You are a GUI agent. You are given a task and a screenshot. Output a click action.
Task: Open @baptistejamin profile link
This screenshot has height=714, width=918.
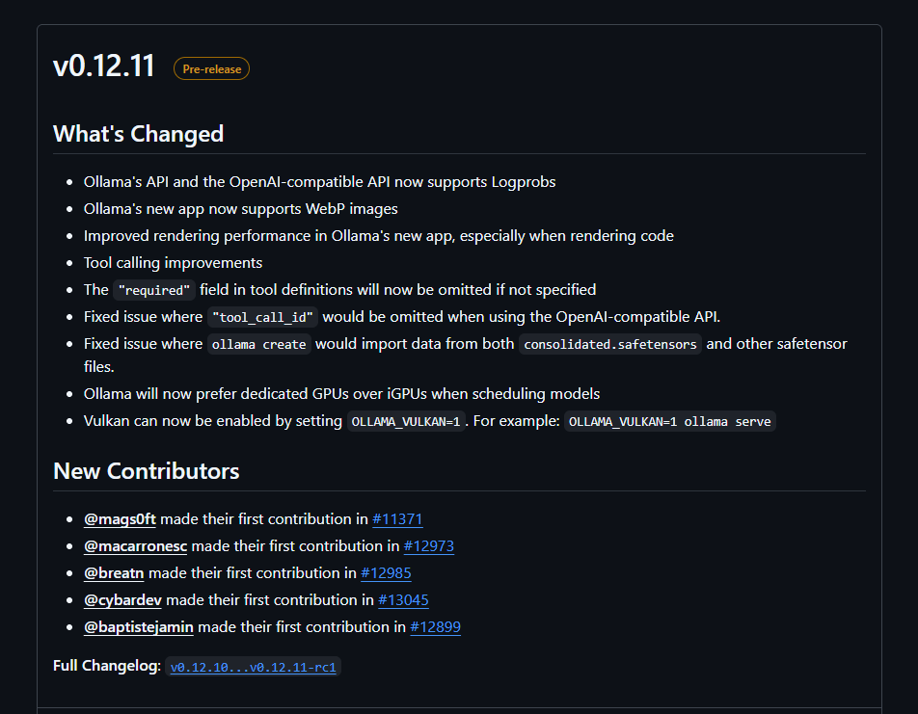pyautogui.click(x=139, y=627)
